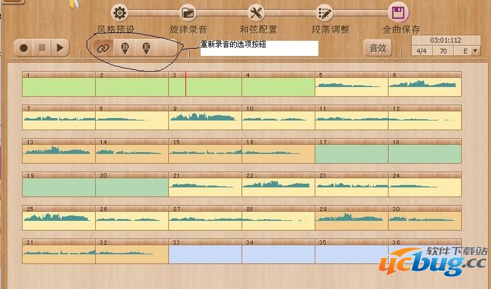Click the 段落调整 edit icon
Image resolution: width=491 pixels, height=289 pixels.
pos(324,13)
